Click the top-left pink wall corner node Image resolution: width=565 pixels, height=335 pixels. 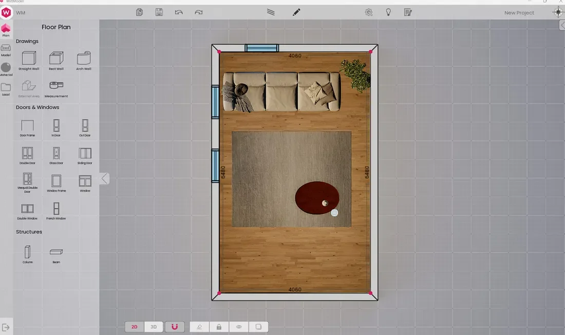[x=219, y=52]
